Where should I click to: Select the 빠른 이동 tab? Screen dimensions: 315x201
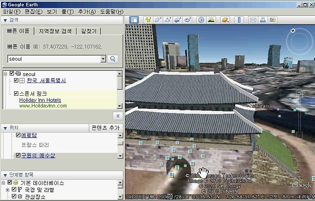[x=18, y=31]
